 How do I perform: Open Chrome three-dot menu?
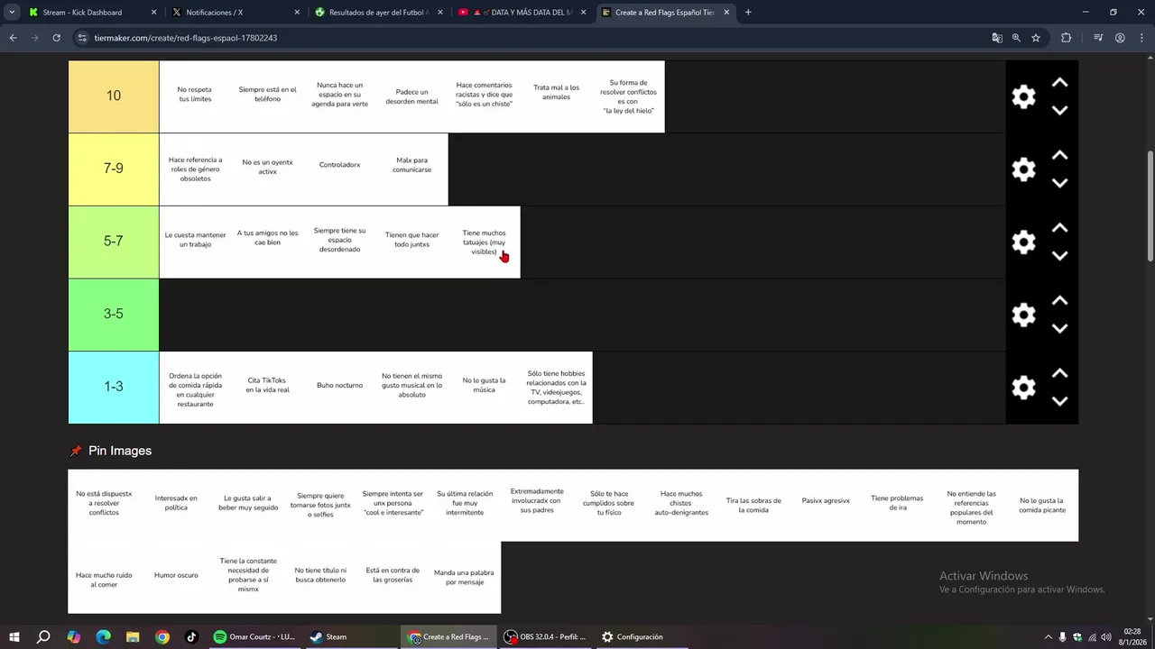pos(1141,38)
